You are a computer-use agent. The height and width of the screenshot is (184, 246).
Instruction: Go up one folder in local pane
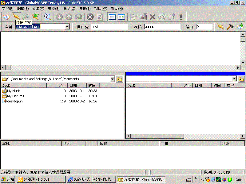coord(120,79)
